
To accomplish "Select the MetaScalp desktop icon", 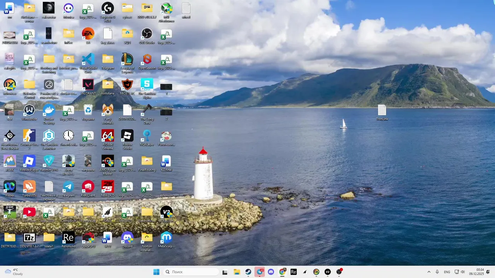I will point(166,240).
